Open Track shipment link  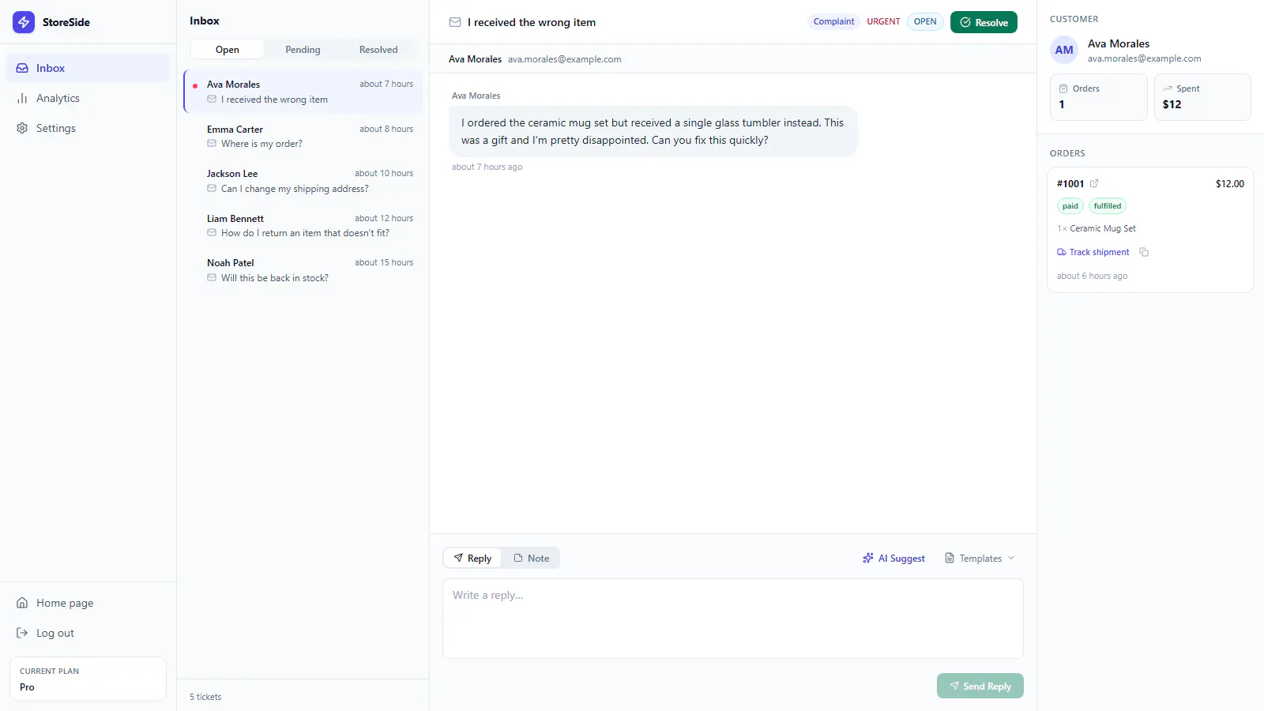(x=1093, y=252)
